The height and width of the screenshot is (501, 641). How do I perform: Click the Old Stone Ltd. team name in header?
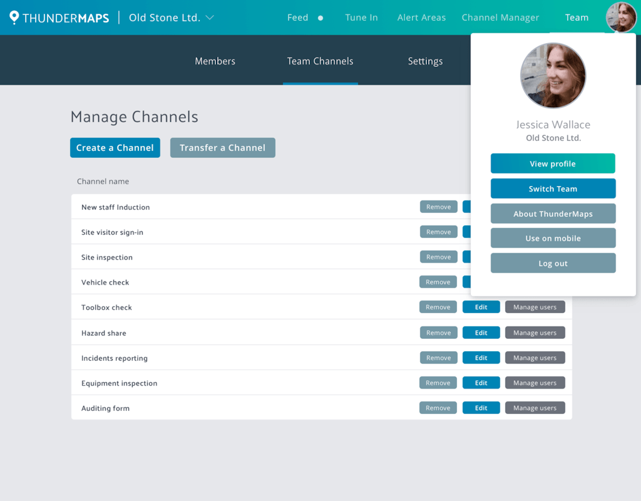pos(165,18)
